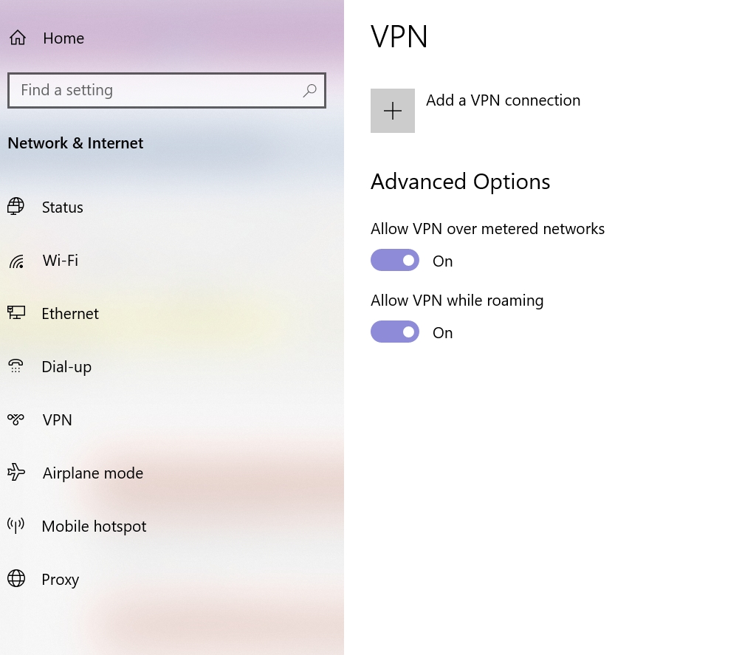Click the Mobile hotspot antenna icon
Viewport: 756px width, 655px height.
tap(16, 525)
